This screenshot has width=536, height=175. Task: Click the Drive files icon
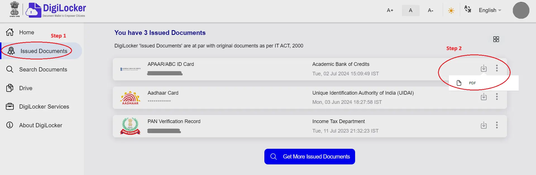coord(10,88)
